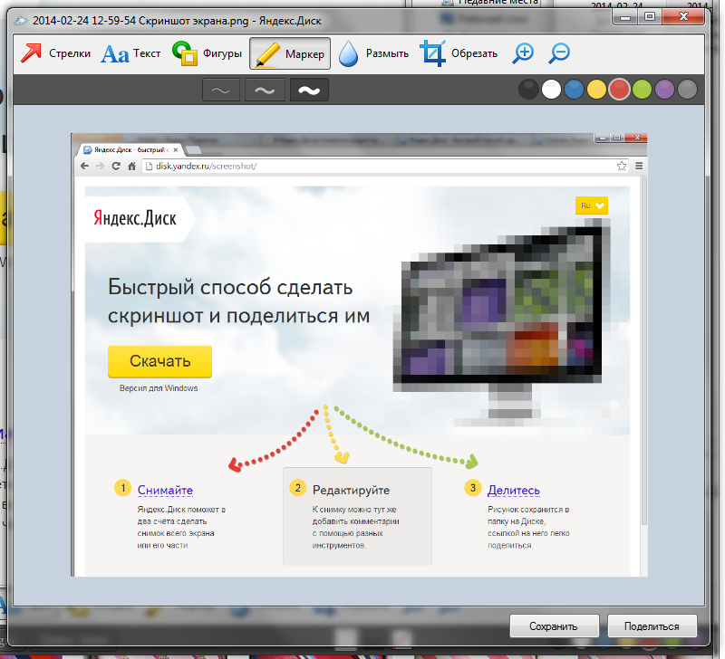Click the bookmark star icon
This screenshot has height=659, width=725.
tap(622, 166)
